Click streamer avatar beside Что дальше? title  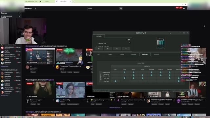(58, 67)
